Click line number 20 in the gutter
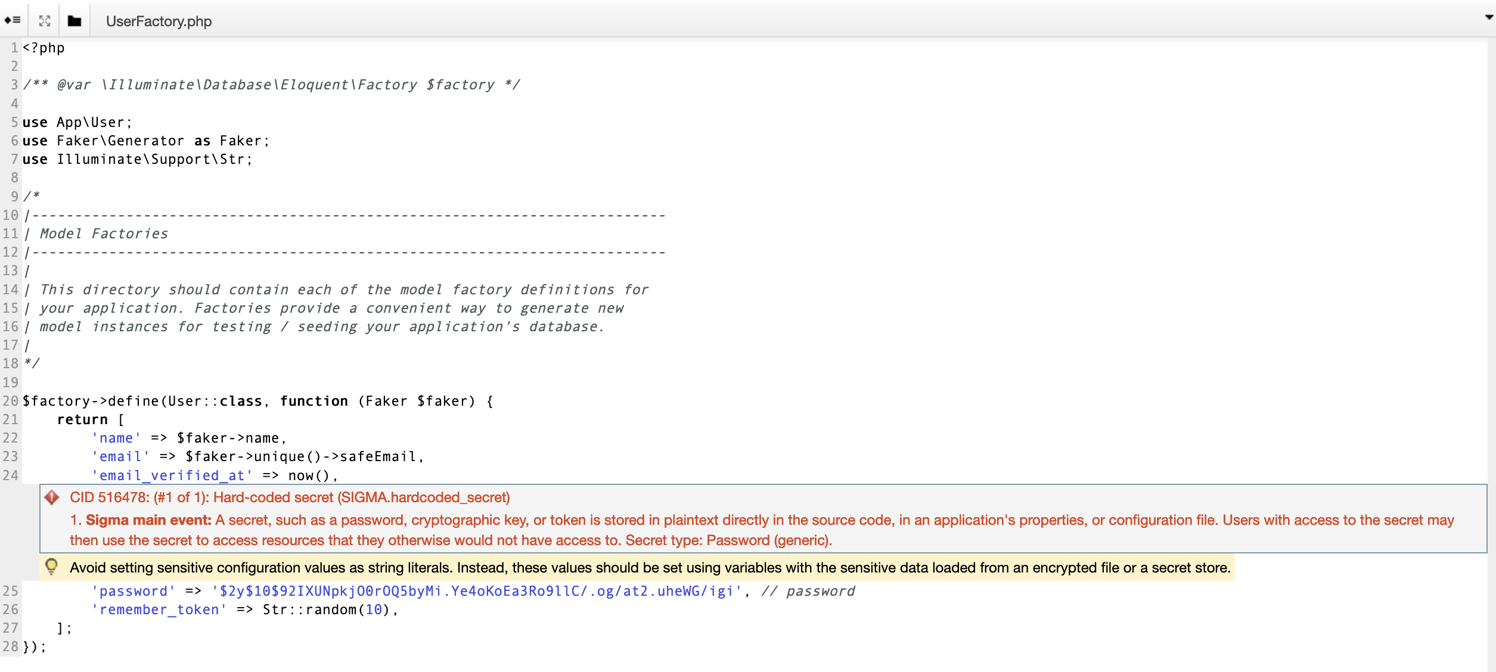This screenshot has height=672, width=1496. (11, 401)
